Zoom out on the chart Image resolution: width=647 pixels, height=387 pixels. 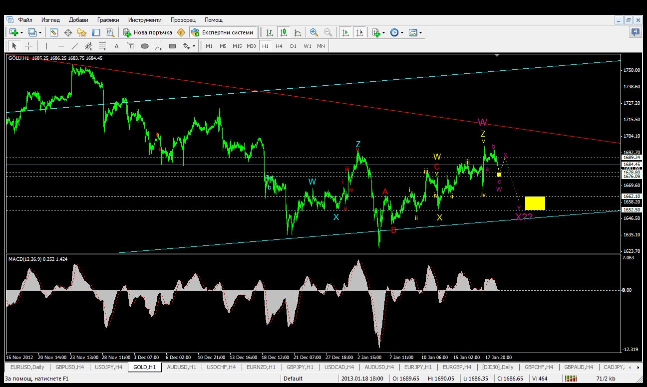point(328,32)
